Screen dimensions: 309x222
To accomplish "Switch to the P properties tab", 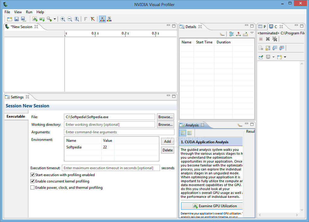I will 262,27.
